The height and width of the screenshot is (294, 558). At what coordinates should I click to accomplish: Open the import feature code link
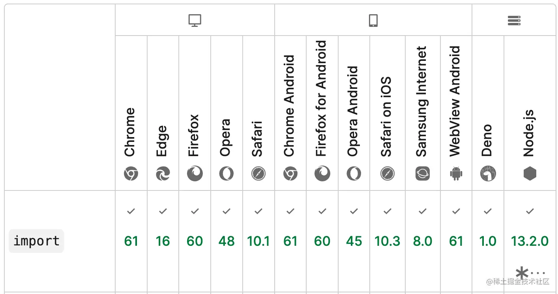click(36, 241)
